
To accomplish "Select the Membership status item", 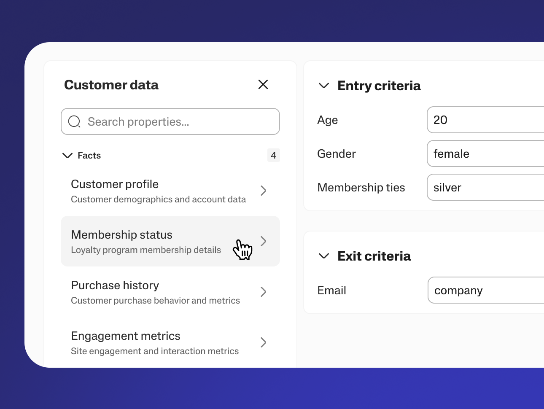I will pos(145,241).
